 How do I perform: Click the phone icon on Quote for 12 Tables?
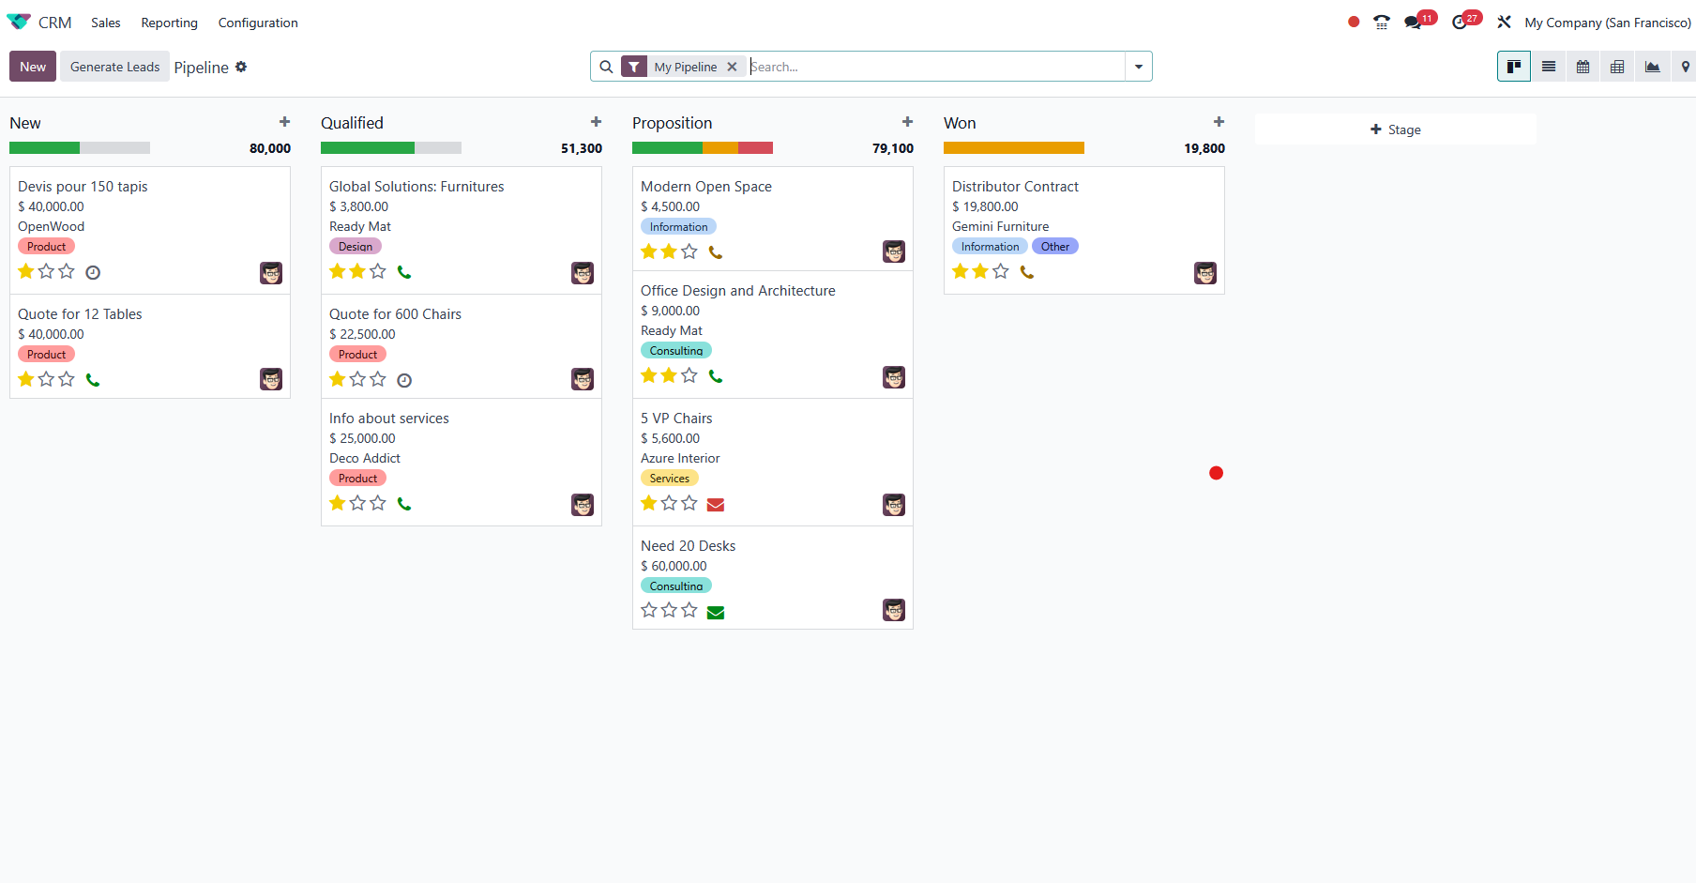tap(93, 380)
